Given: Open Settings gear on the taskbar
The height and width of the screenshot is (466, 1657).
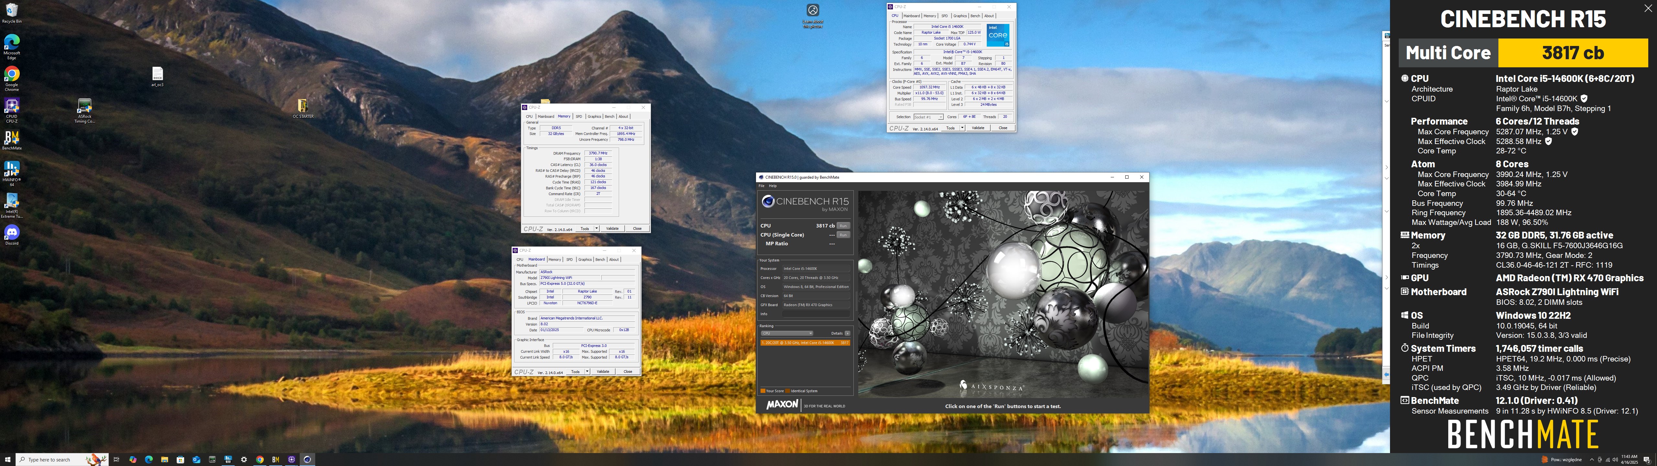Looking at the screenshot, I should click(244, 460).
